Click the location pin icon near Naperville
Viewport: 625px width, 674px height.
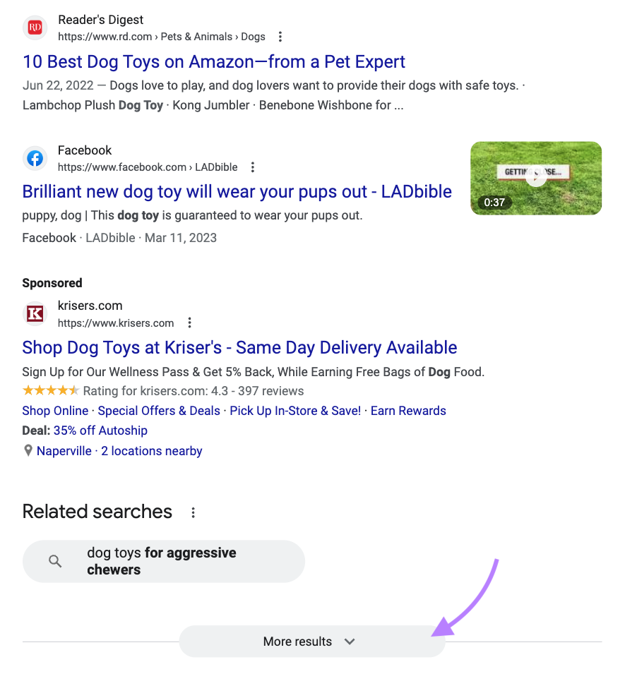pyautogui.click(x=27, y=450)
